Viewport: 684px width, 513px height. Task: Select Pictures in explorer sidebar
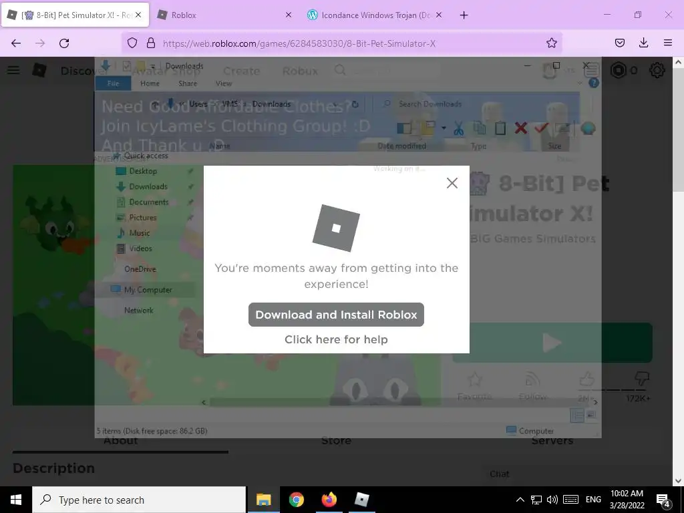142,218
